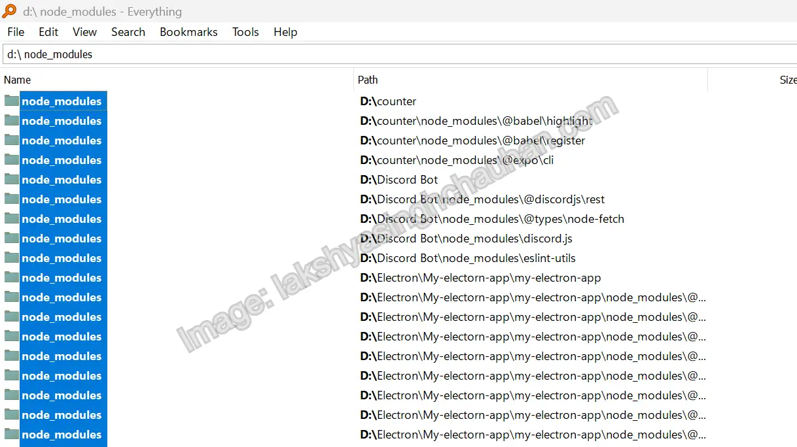Image resolution: width=797 pixels, height=447 pixels.
Task: Select node_modules name in the @babel\register row
Action: tap(62, 141)
